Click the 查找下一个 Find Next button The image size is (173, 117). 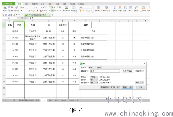click(x=127, y=87)
